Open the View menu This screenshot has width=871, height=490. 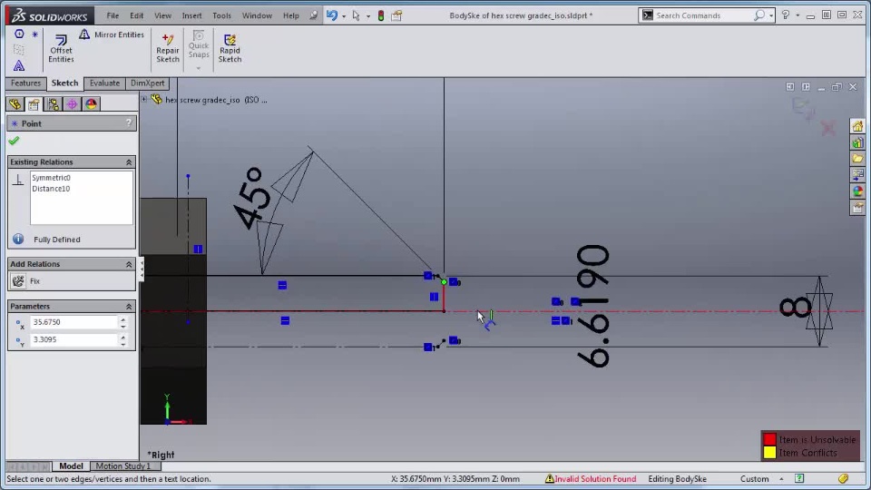point(162,15)
